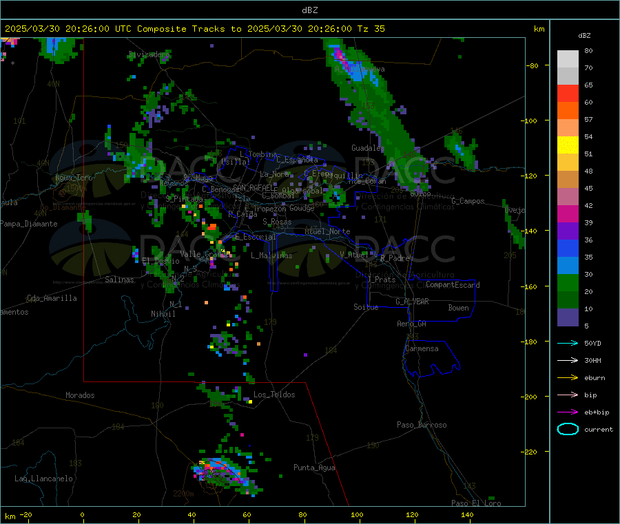
Task: Click the 'CompantEscard' map label
Action: point(453,284)
